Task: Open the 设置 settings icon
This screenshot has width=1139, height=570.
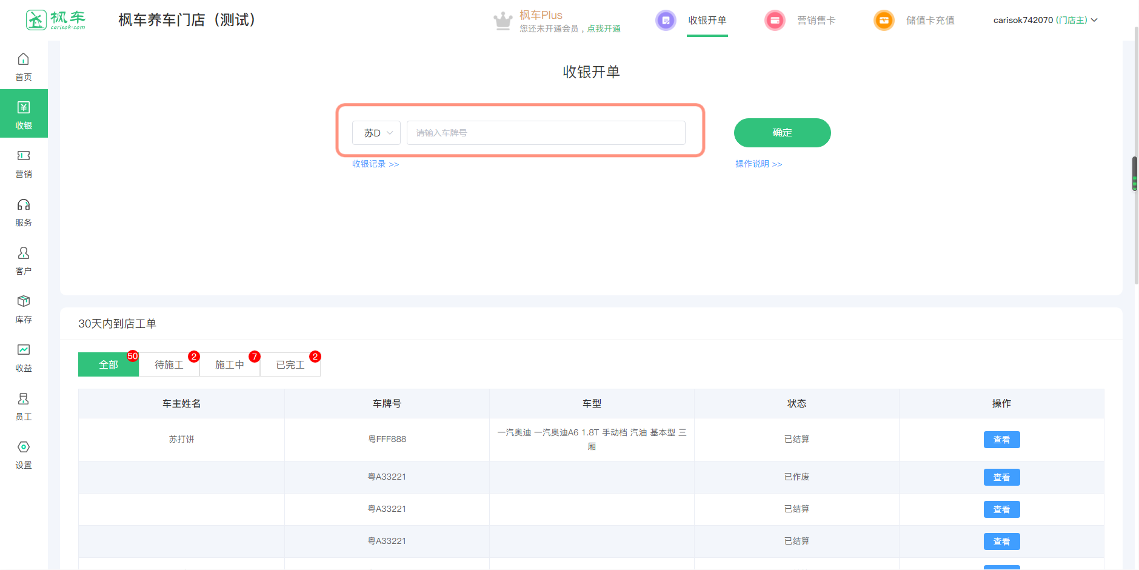Action: (24, 448)
